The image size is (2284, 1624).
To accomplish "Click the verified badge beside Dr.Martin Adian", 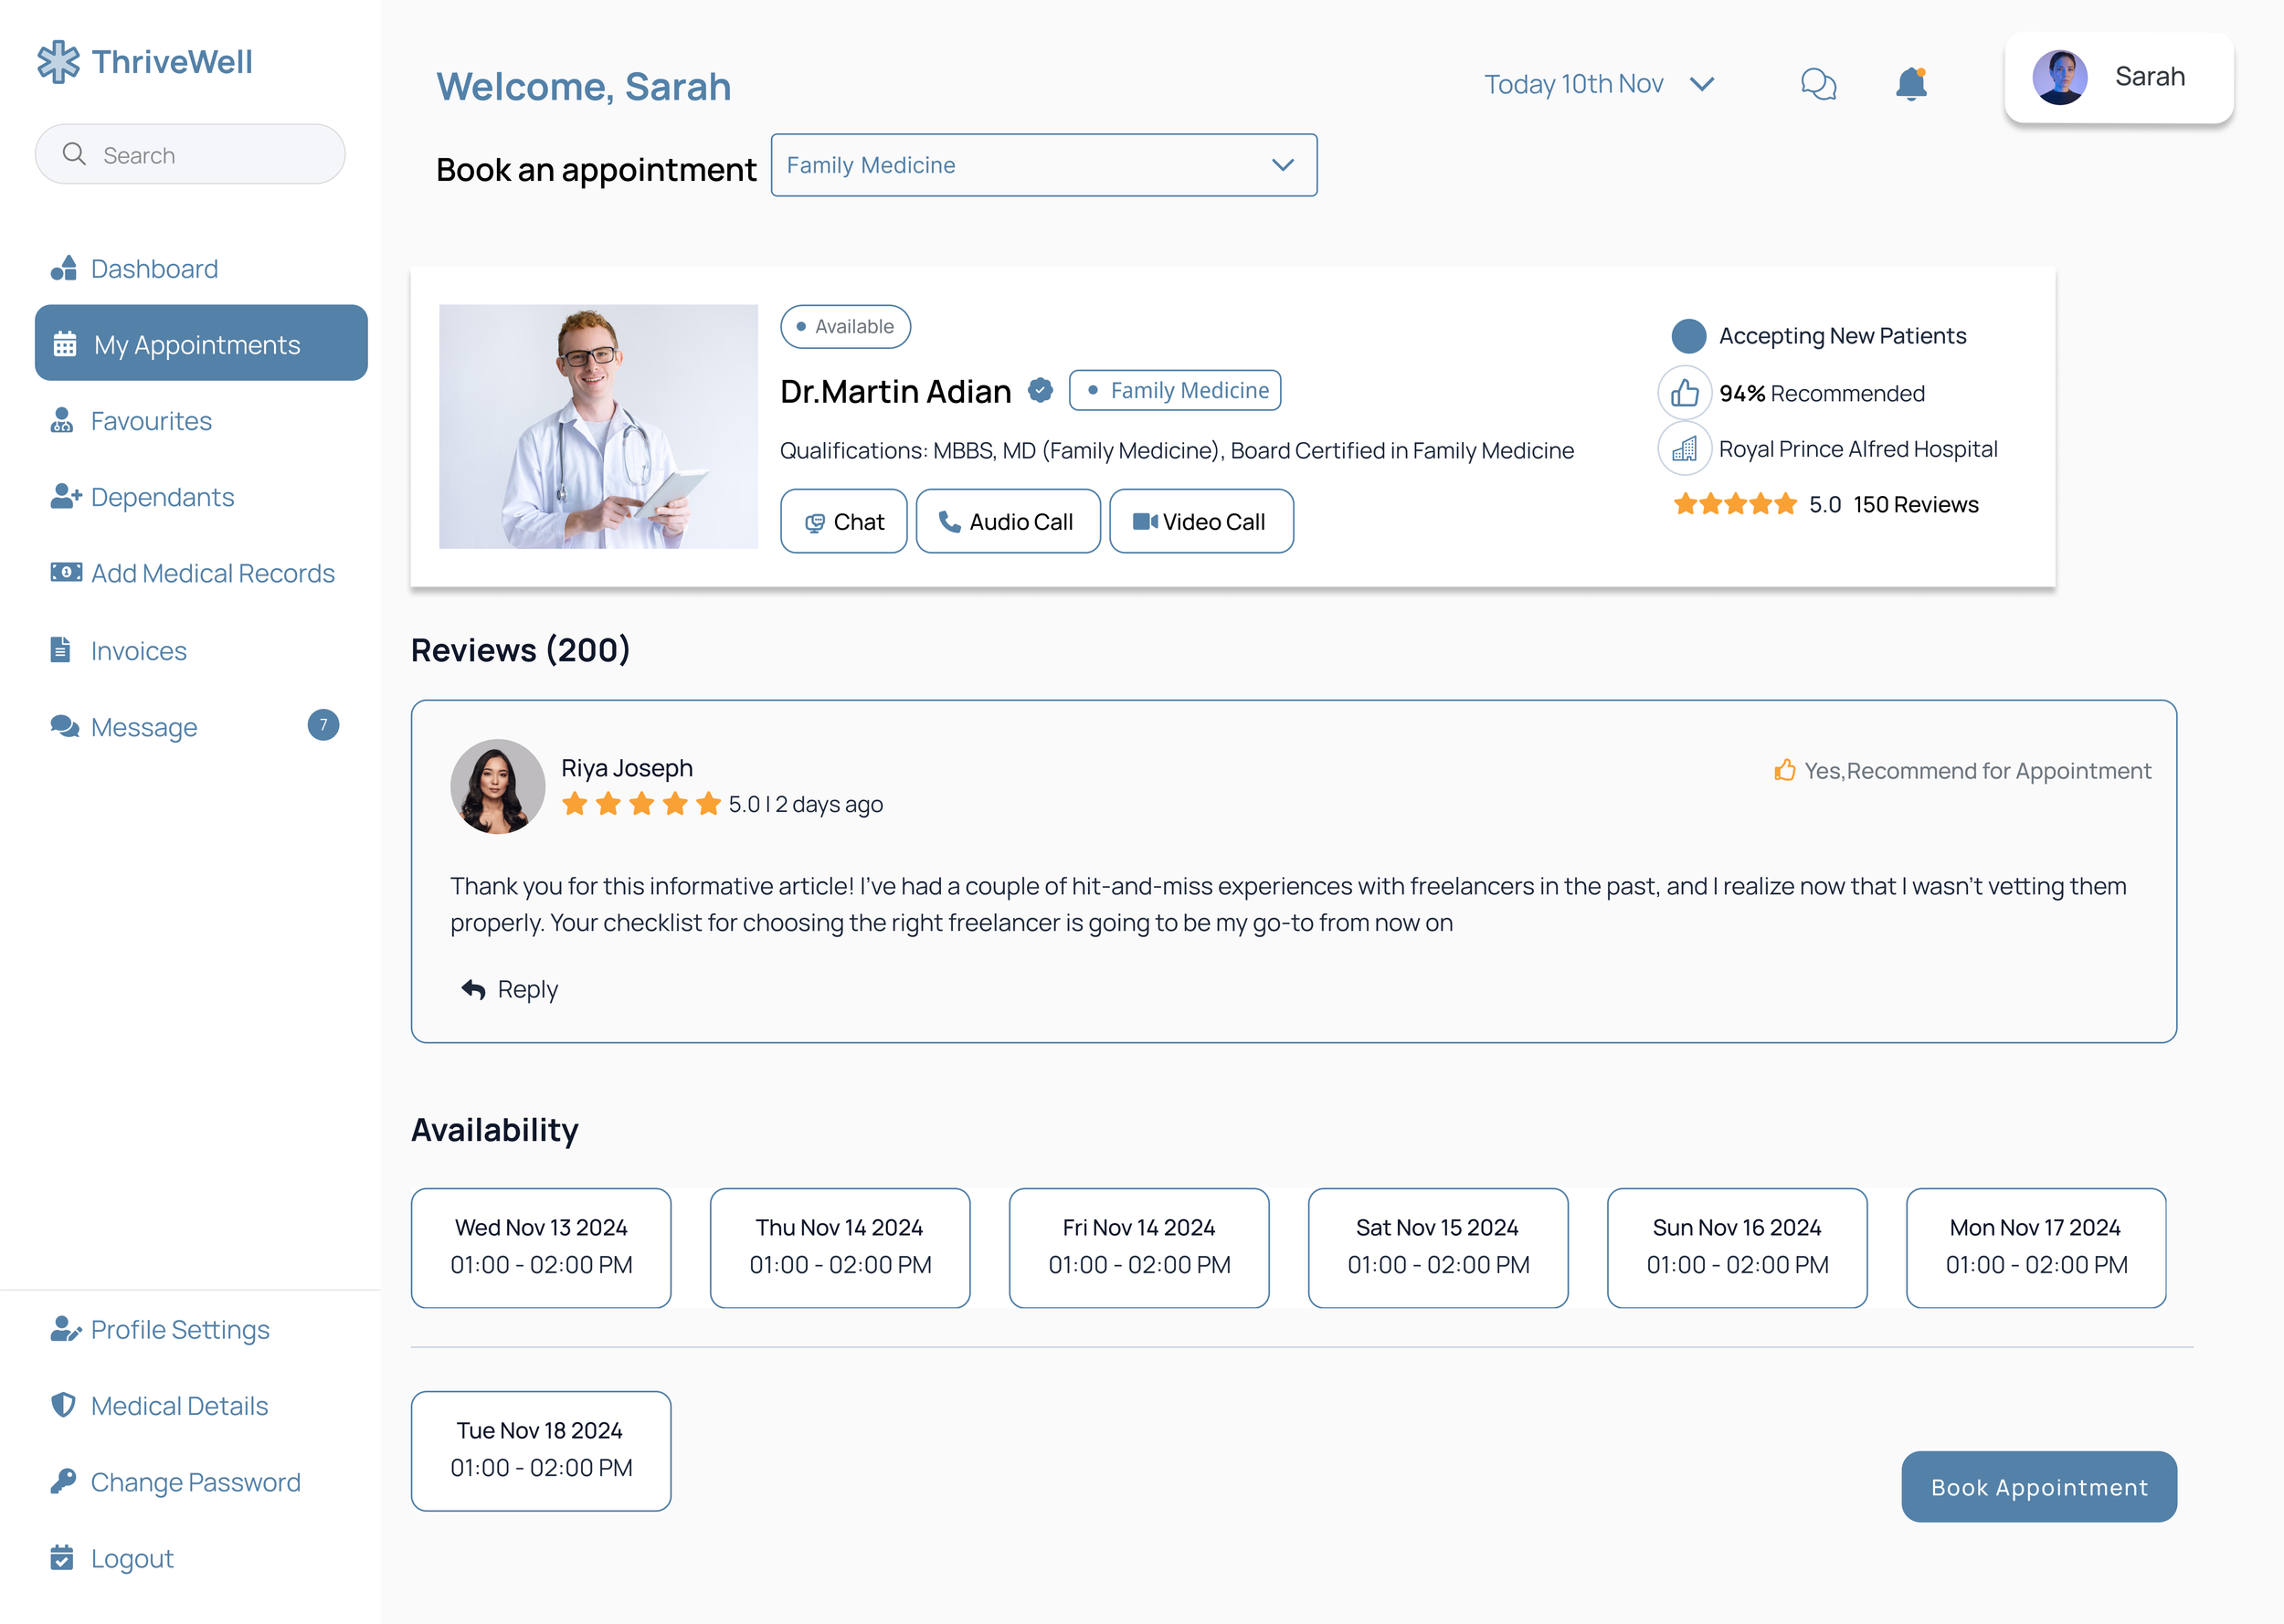I will (1040, 390).
